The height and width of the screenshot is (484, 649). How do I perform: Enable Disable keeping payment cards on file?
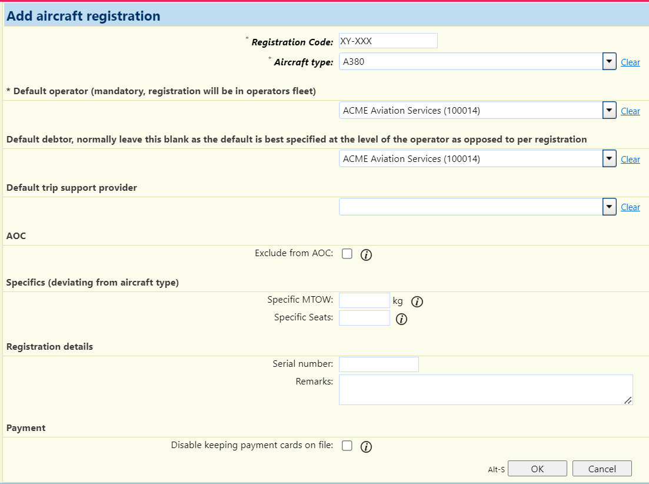click(347, 445)
